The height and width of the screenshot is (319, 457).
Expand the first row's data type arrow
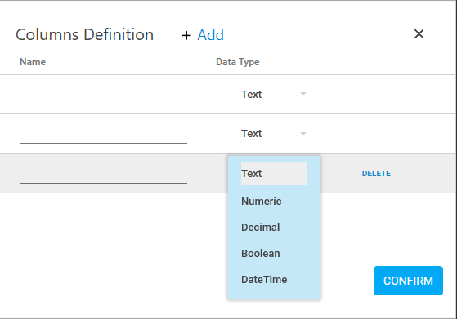(x=303, y=94)
